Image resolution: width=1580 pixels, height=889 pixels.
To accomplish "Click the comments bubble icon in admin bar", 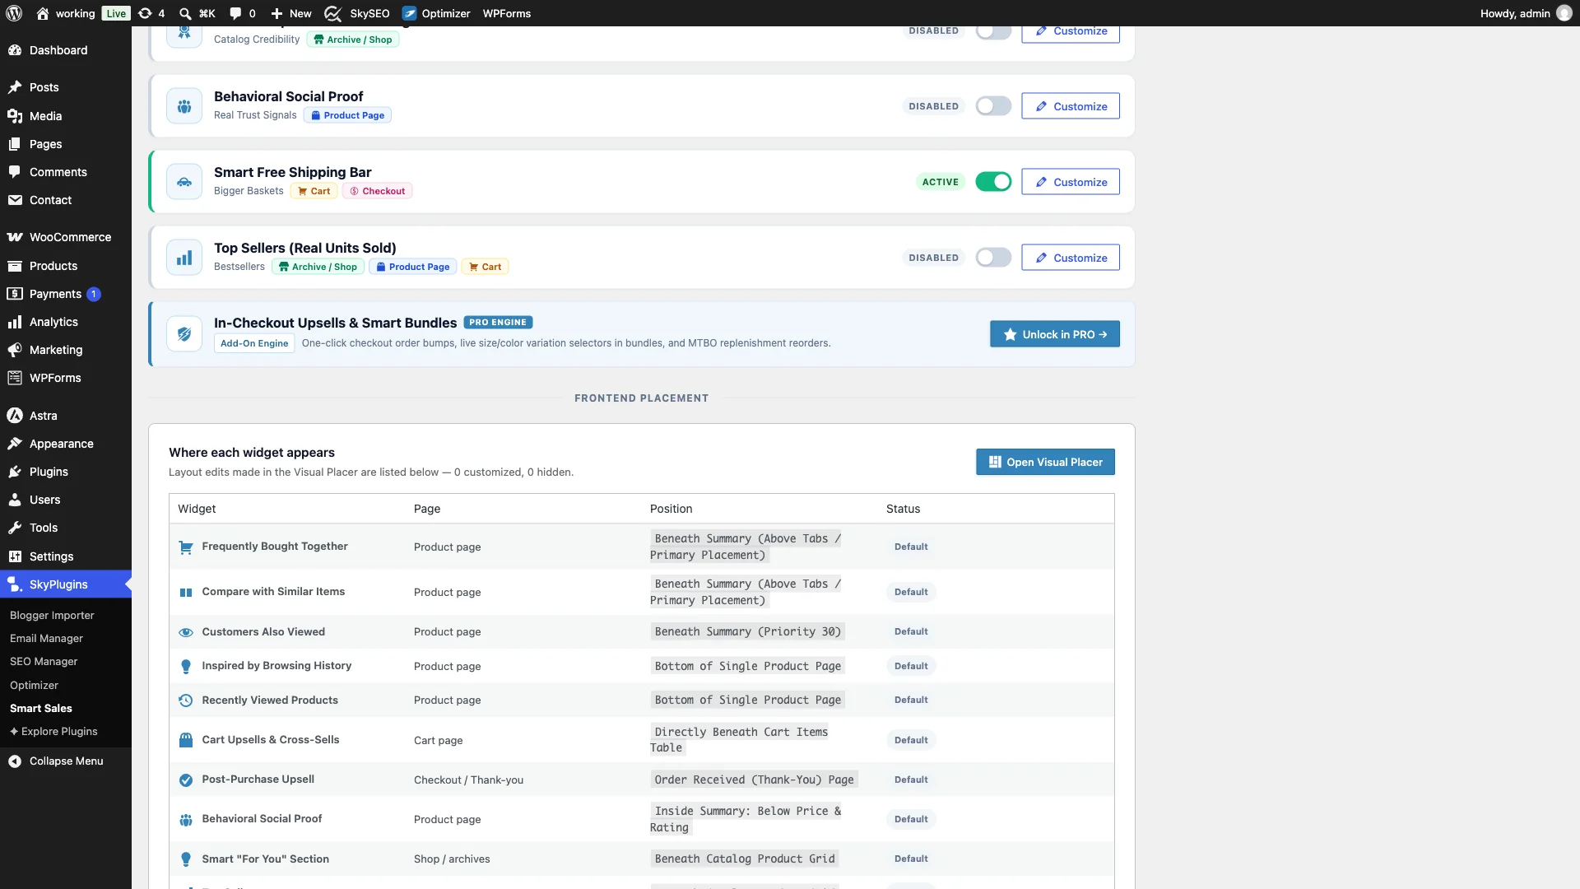I will tap(236, 13).
